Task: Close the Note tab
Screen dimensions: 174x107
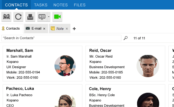Action: 67,29
